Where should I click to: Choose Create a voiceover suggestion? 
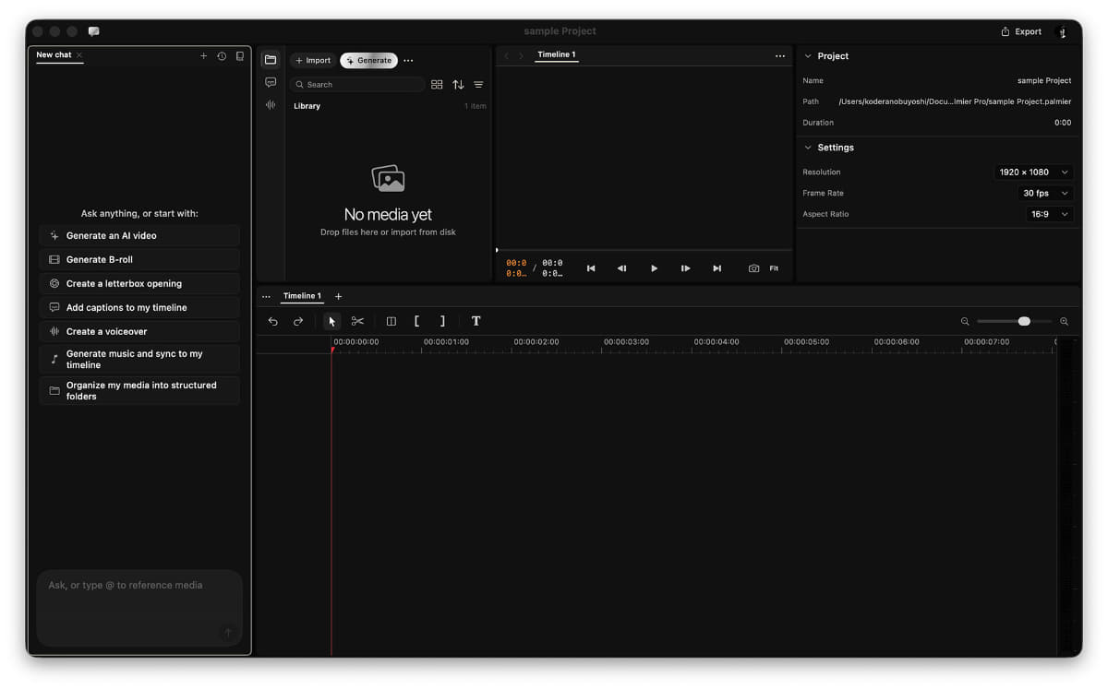point(139,332)
